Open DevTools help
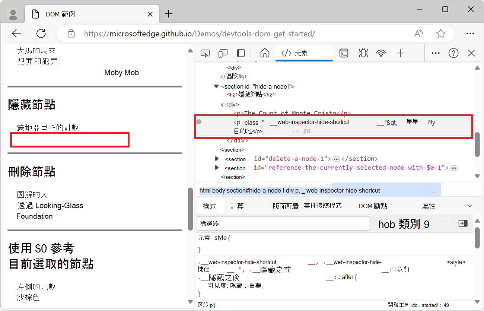The image size is (484, 311). (453, 53)
